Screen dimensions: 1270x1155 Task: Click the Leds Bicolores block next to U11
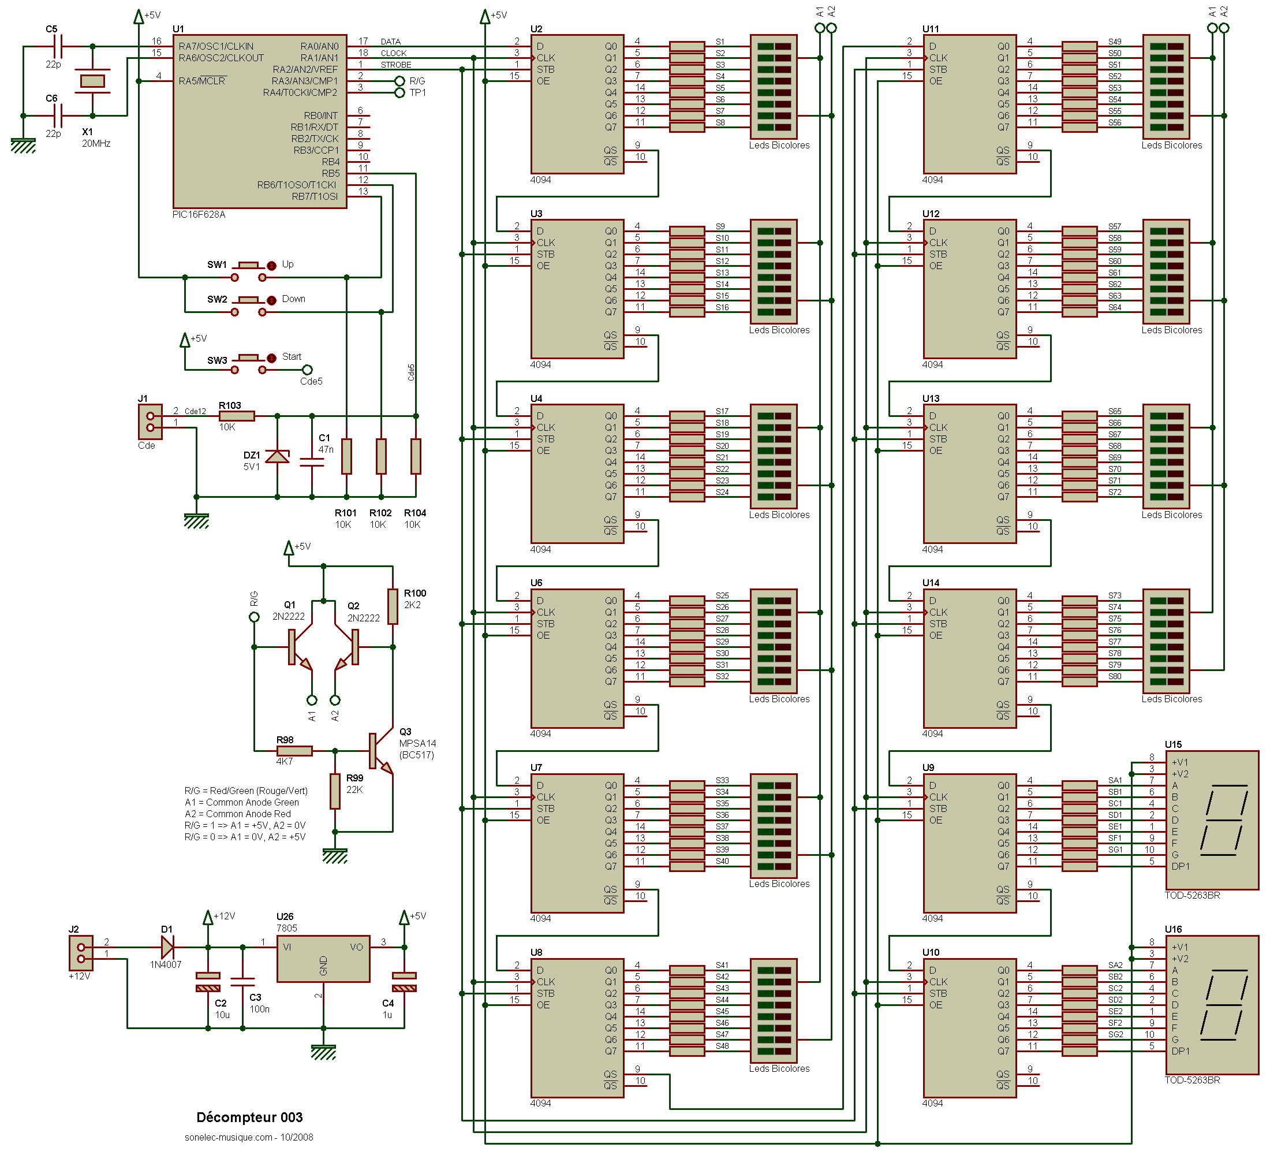pos(1166,86)
